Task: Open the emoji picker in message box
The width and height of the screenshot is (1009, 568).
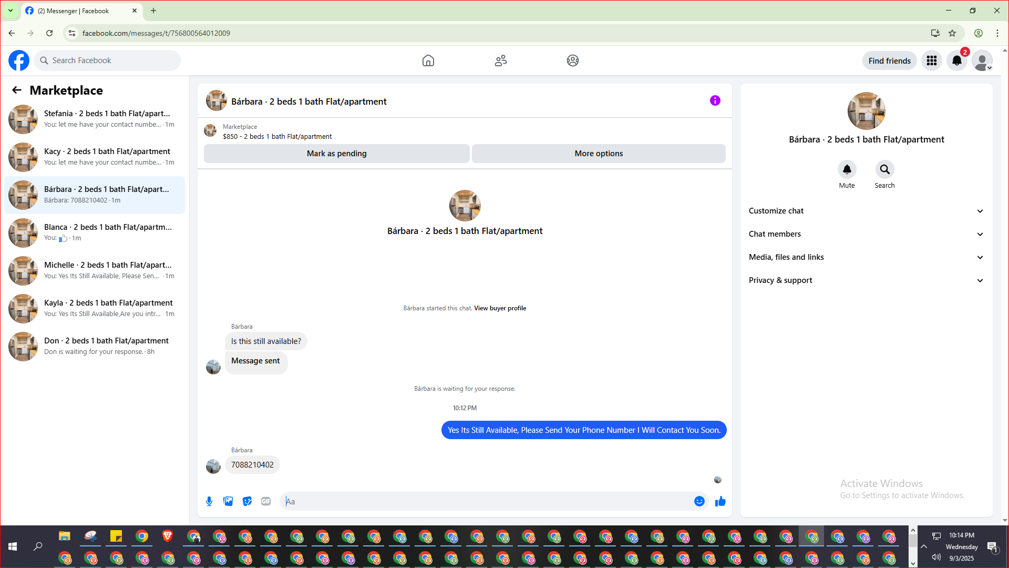Action: tap(699, 501)
